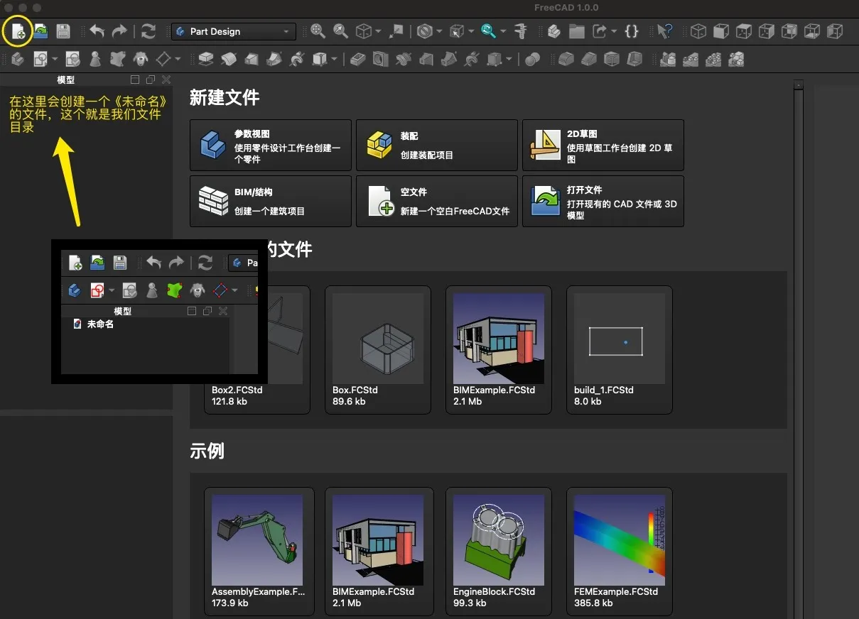
Task: Click the folder Create Group icon
Action: 576,31
